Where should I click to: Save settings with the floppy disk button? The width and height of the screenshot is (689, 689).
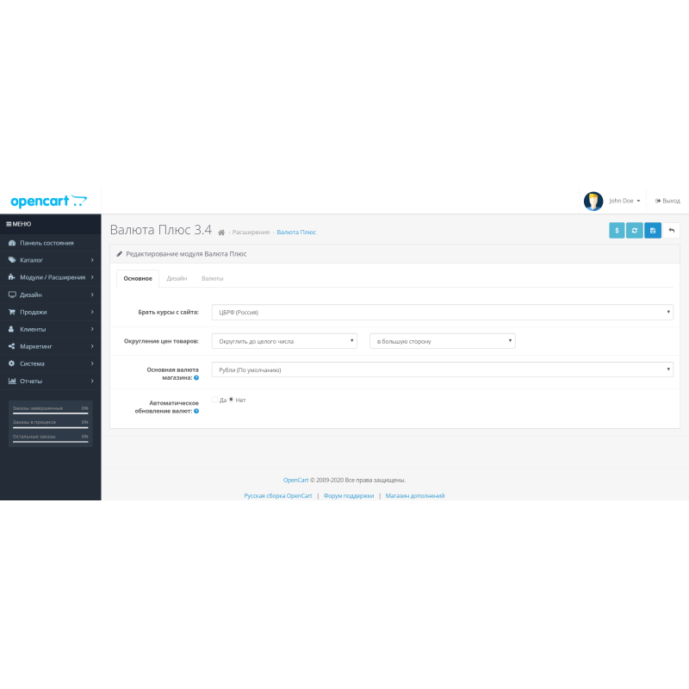653,231
